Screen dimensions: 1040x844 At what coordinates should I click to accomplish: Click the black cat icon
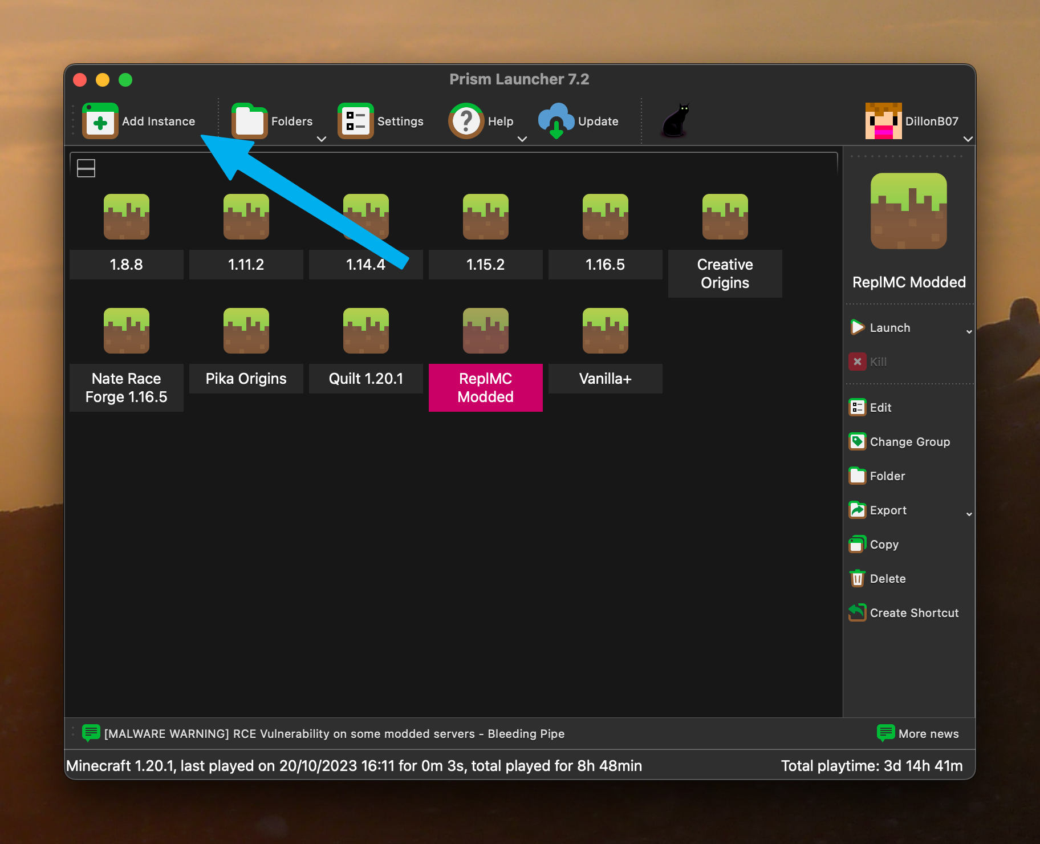pyautogui.click(x=676, y=120)
